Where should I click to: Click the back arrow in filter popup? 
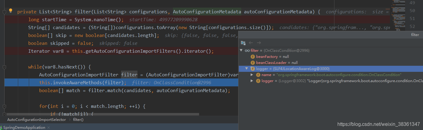click(x=251, y=43)
